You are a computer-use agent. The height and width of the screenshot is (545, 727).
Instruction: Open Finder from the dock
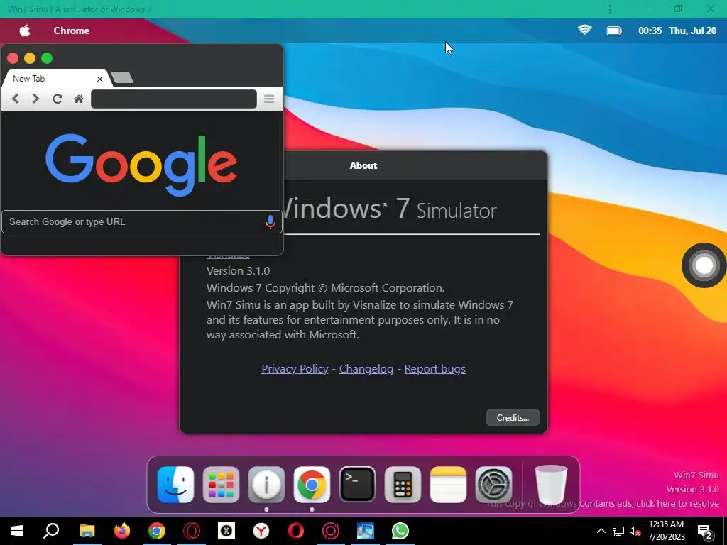point(176,485)
